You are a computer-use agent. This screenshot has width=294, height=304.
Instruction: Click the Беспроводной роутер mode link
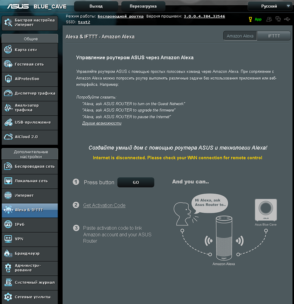pyautogui.click(x=121, y=16)
